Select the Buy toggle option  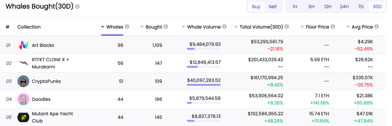pyautogui.click(x=256, y=7)
